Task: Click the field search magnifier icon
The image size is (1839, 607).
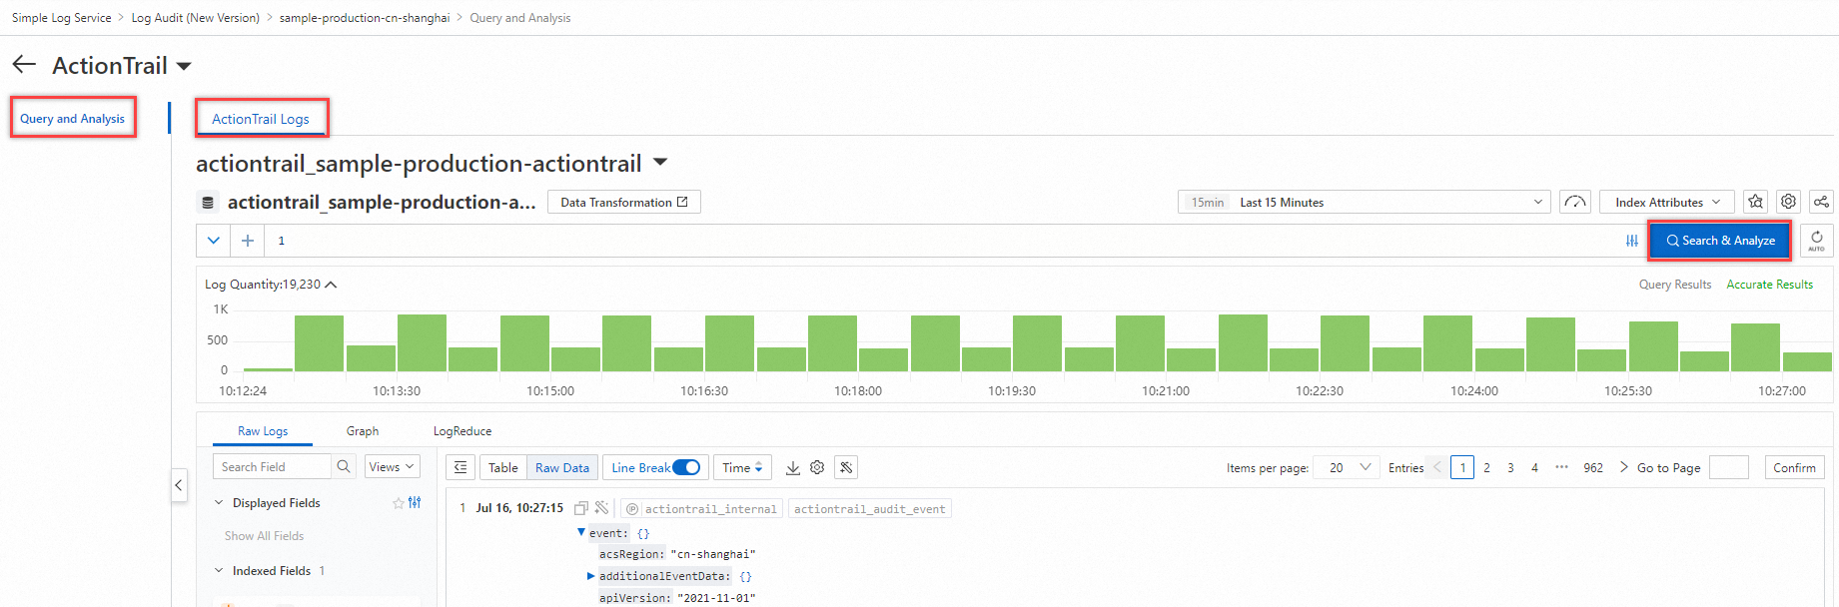Action: pos(344,466)
